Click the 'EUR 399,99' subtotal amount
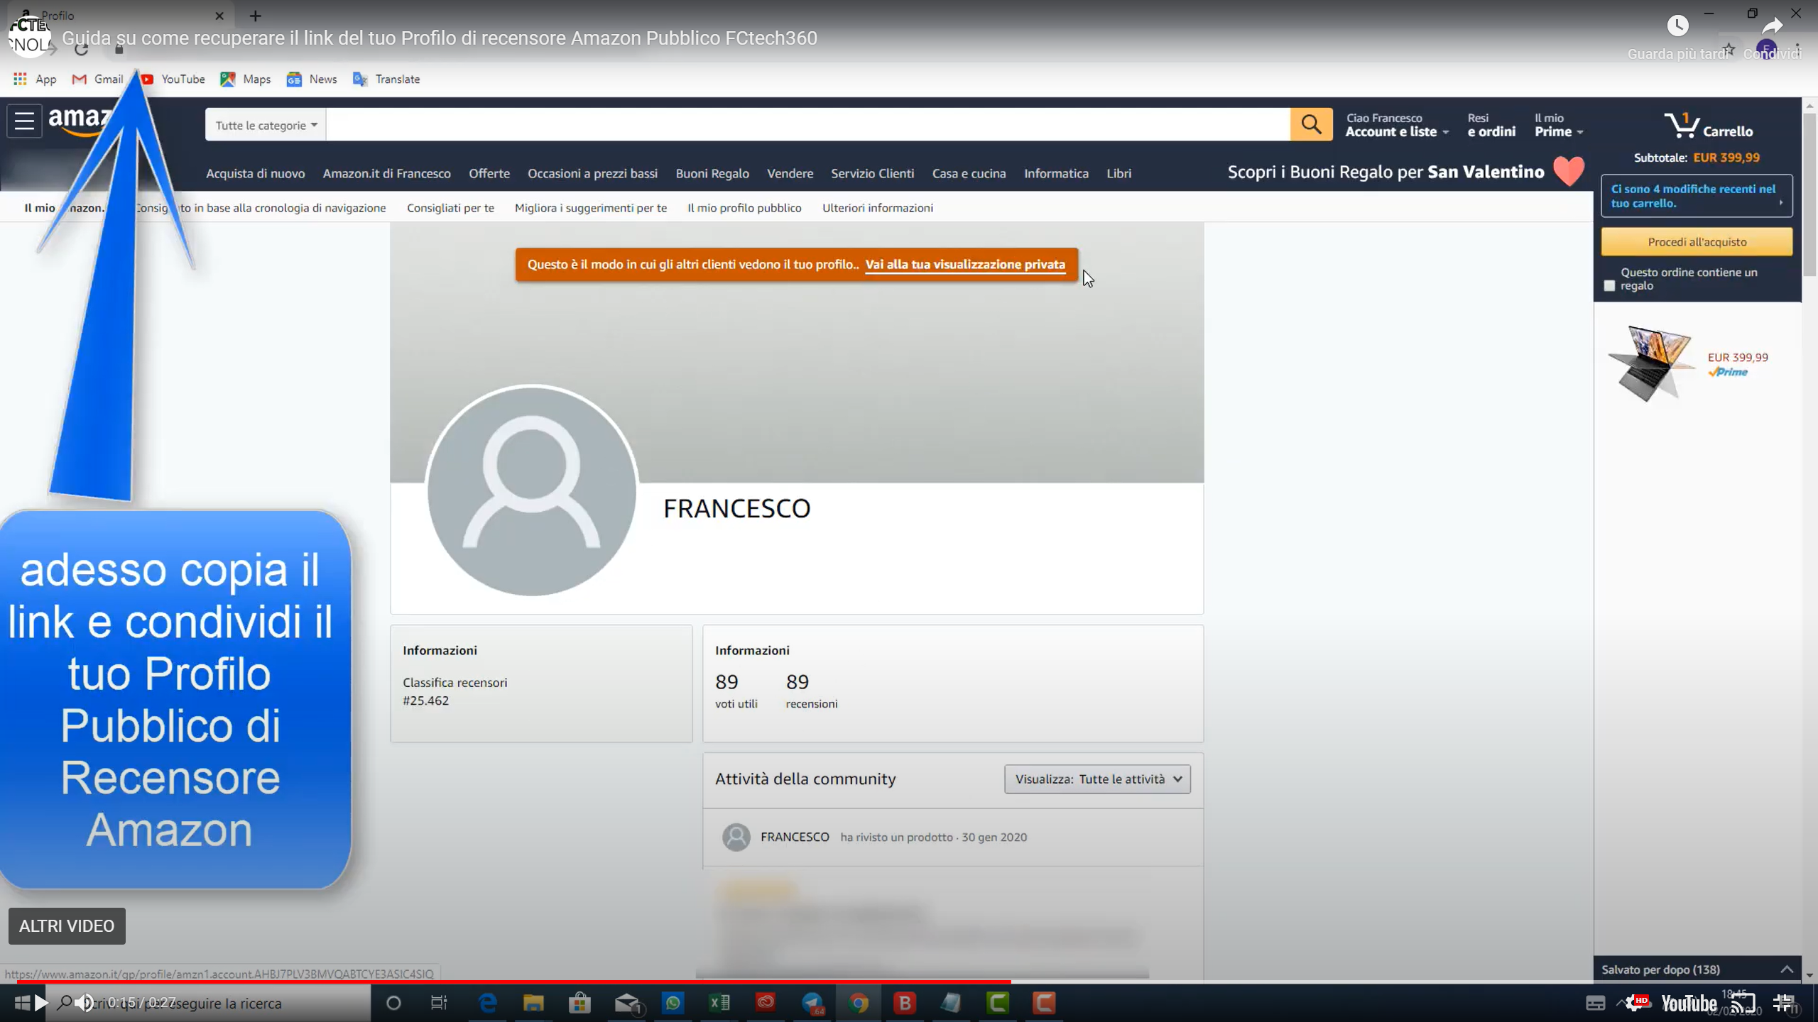The height and width of the screenshot is (1022, 1818). [x=1726, y=158]
